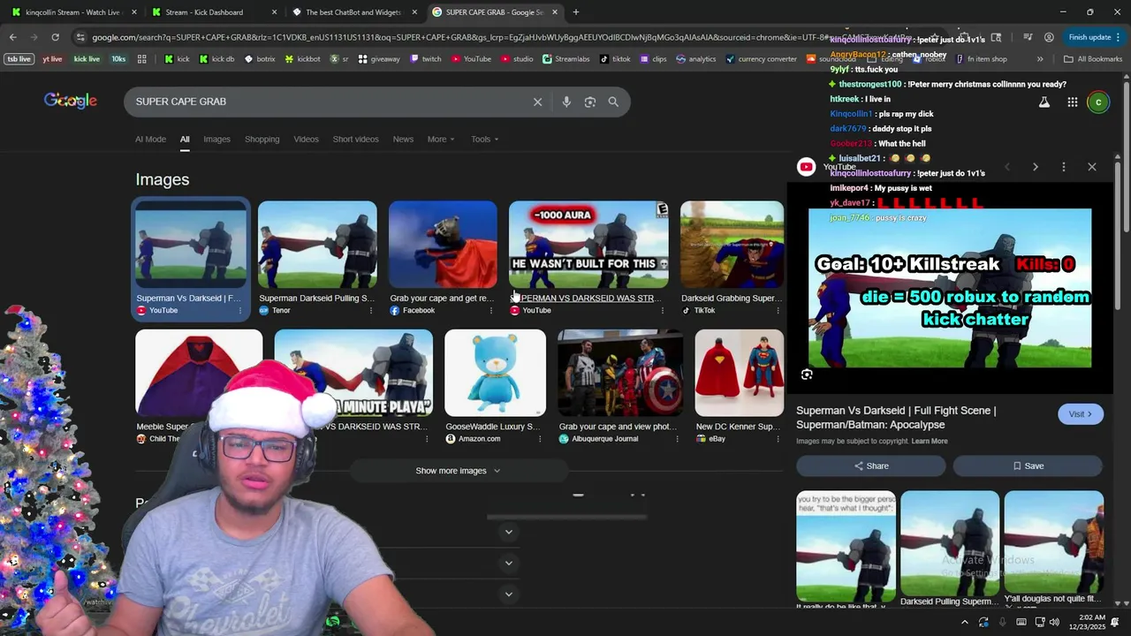Open Learn More copyright link

(930, 442)
